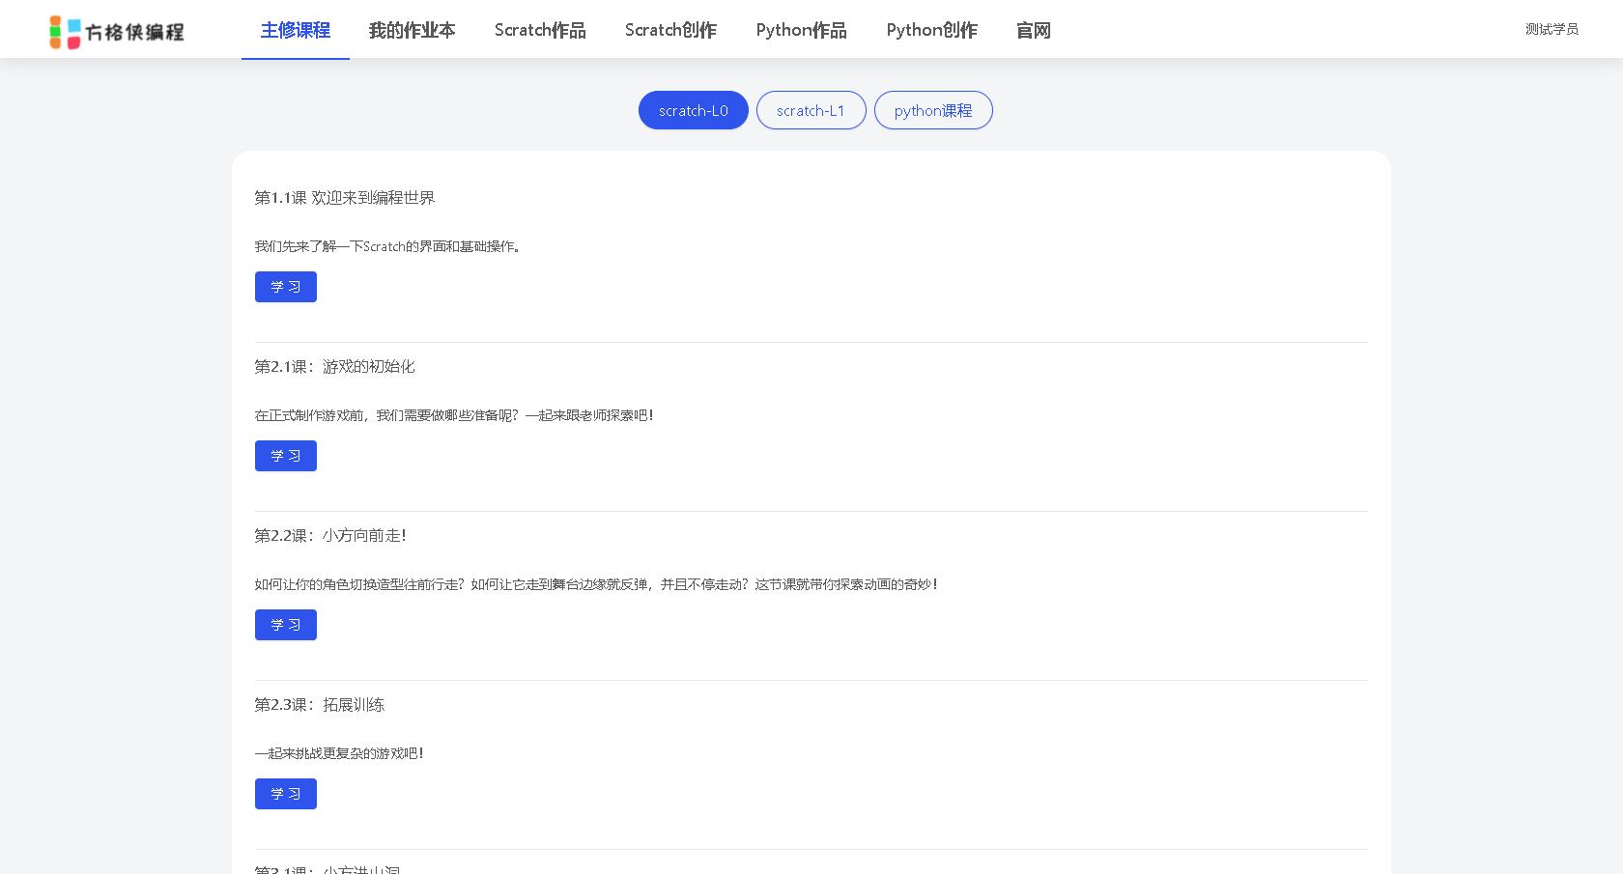Select the python课程 filter

(932, 110)
